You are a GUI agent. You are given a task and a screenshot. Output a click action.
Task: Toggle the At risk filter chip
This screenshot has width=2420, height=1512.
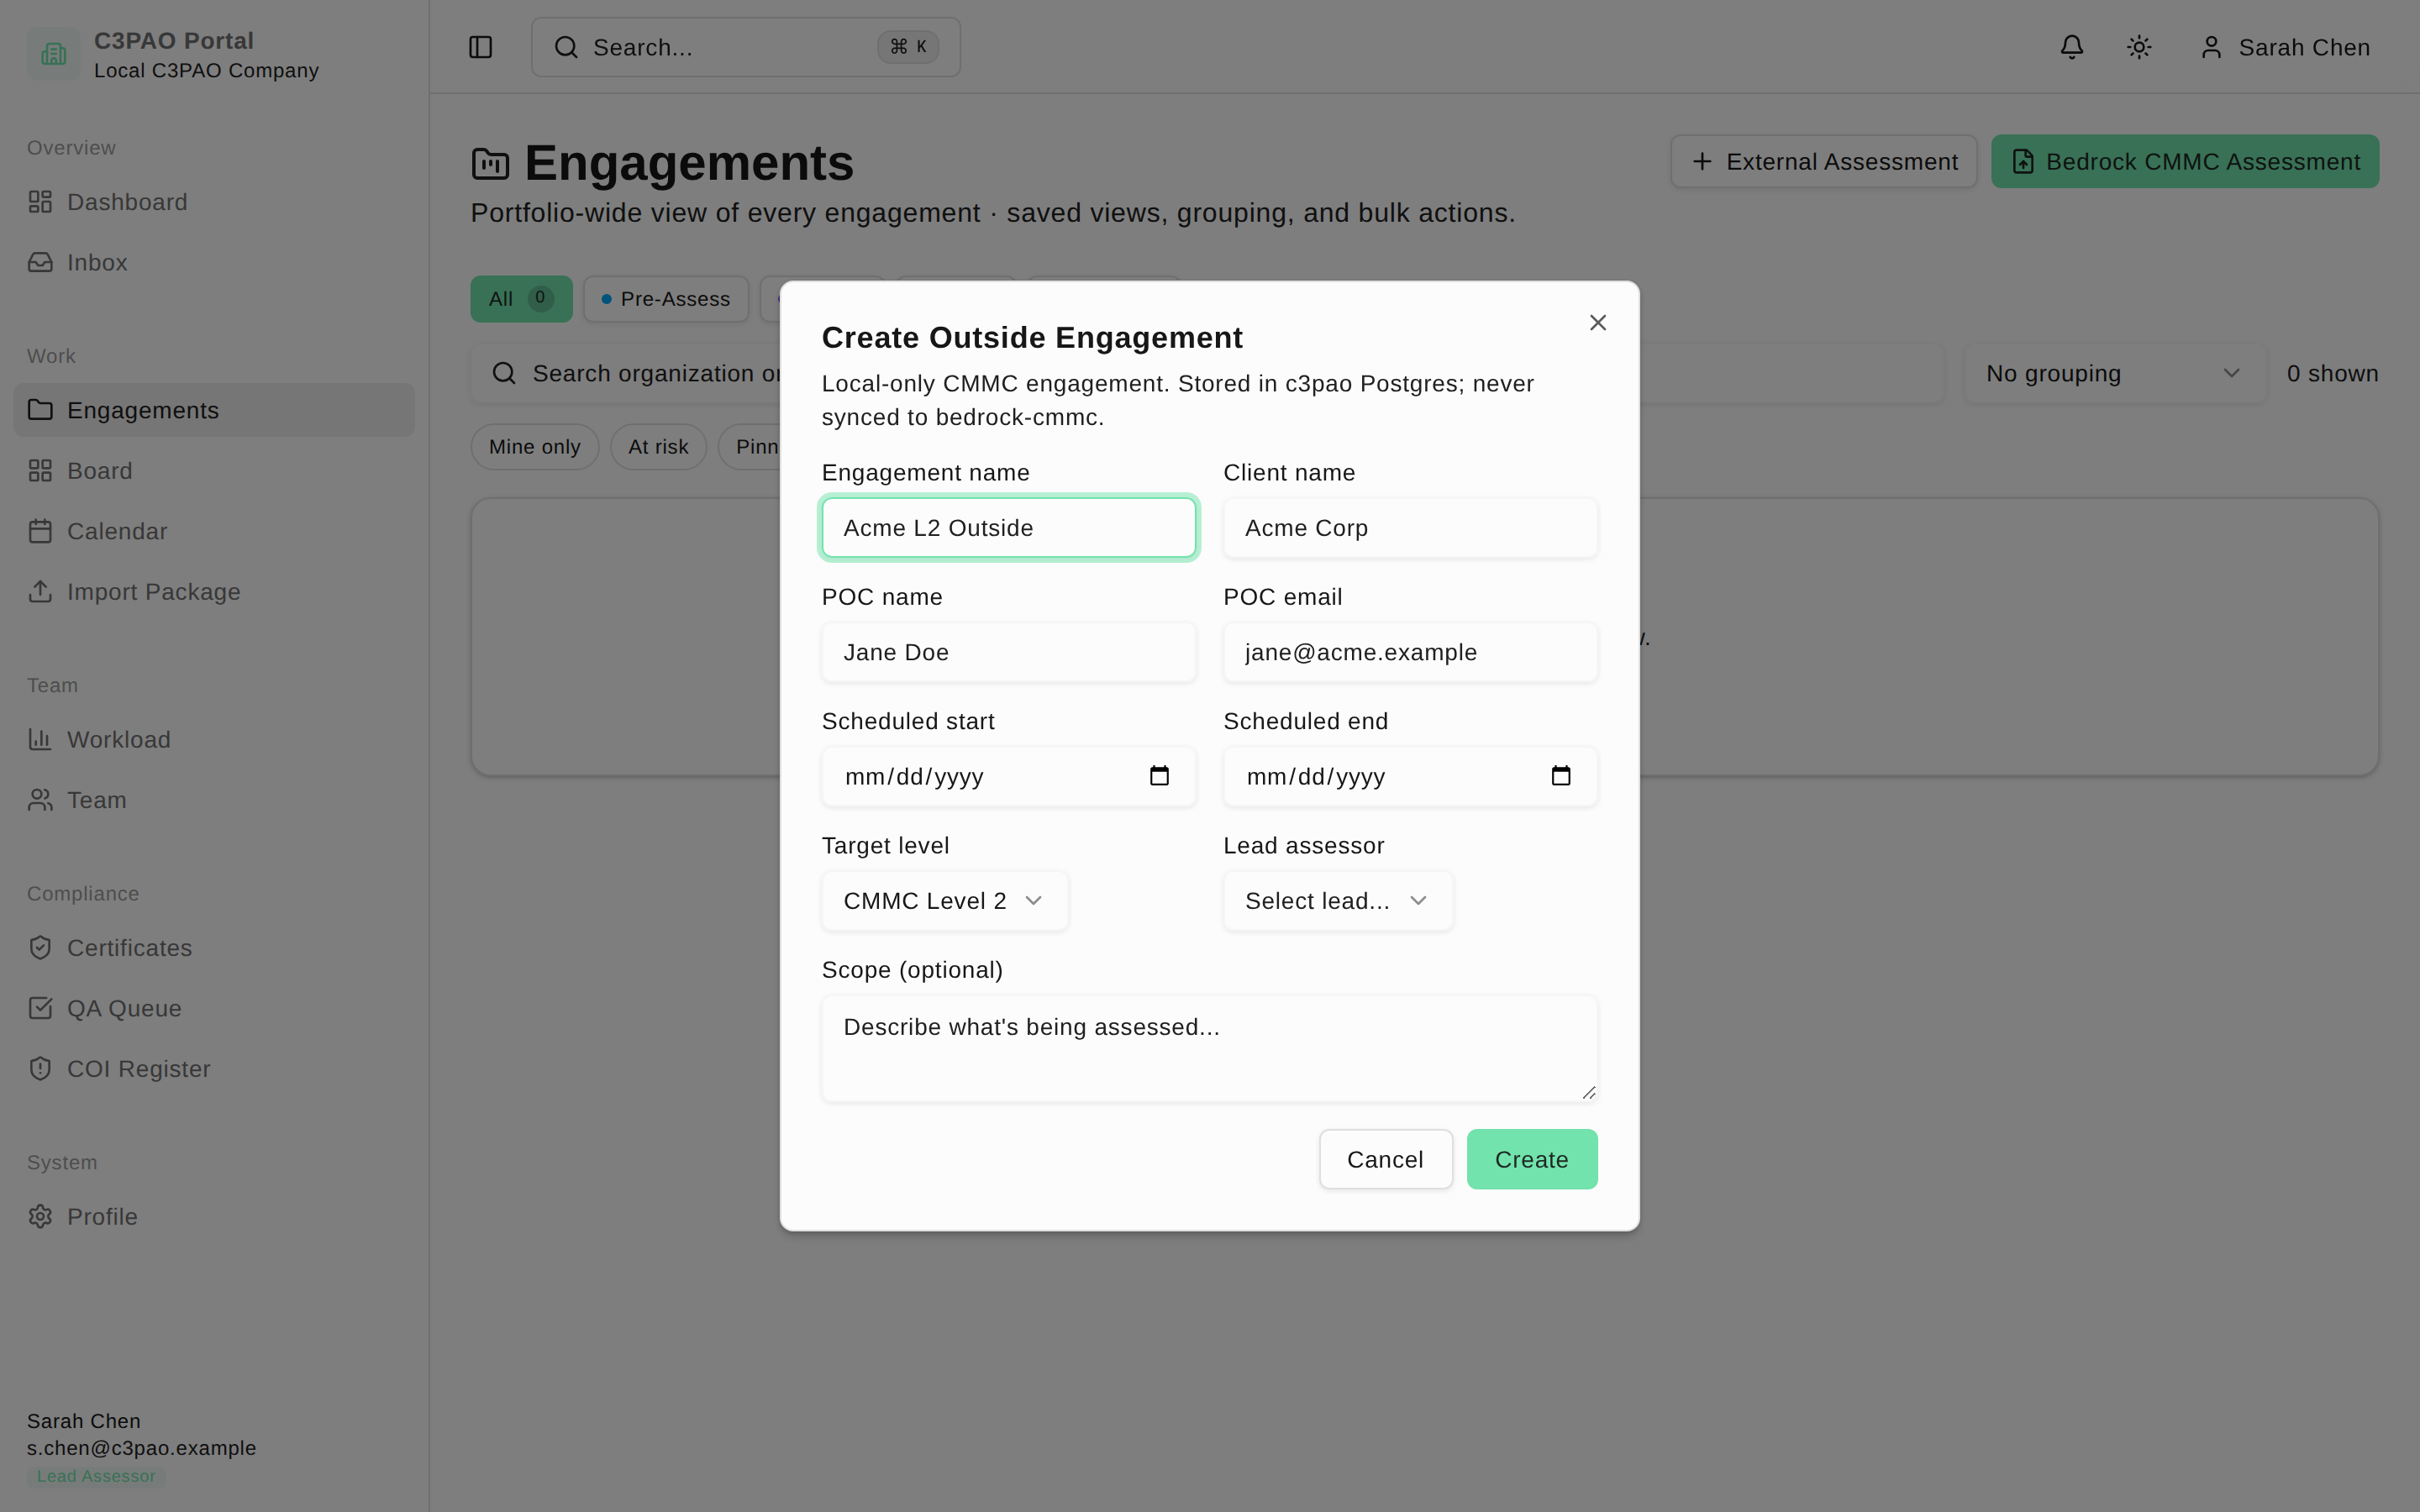(x=658, y=447)
